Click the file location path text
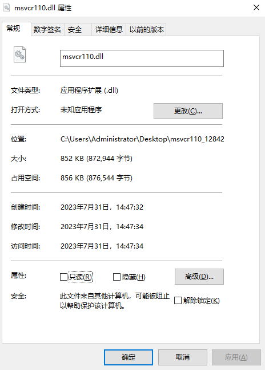265x370 pixels. point(142,139)
